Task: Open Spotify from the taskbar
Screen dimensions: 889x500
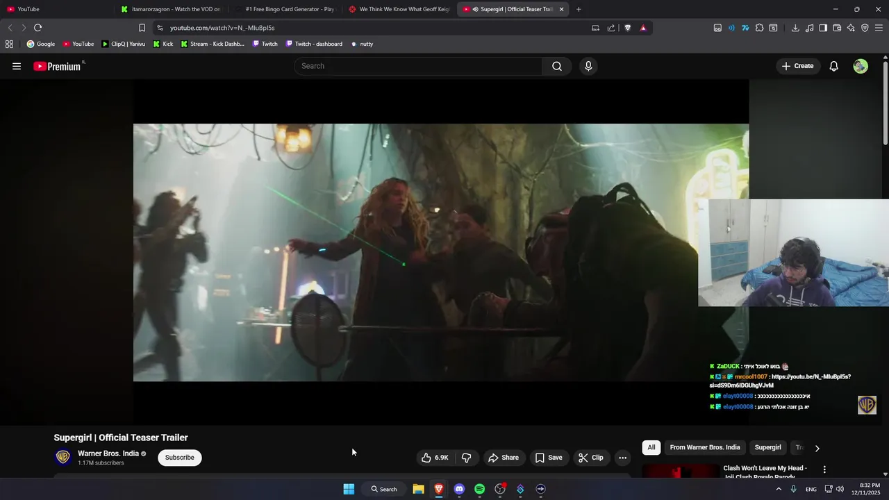Action: coord(479,489)
